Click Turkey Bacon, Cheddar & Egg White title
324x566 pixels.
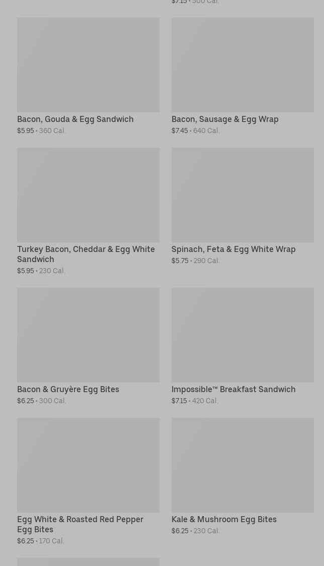tap(86, 254)
